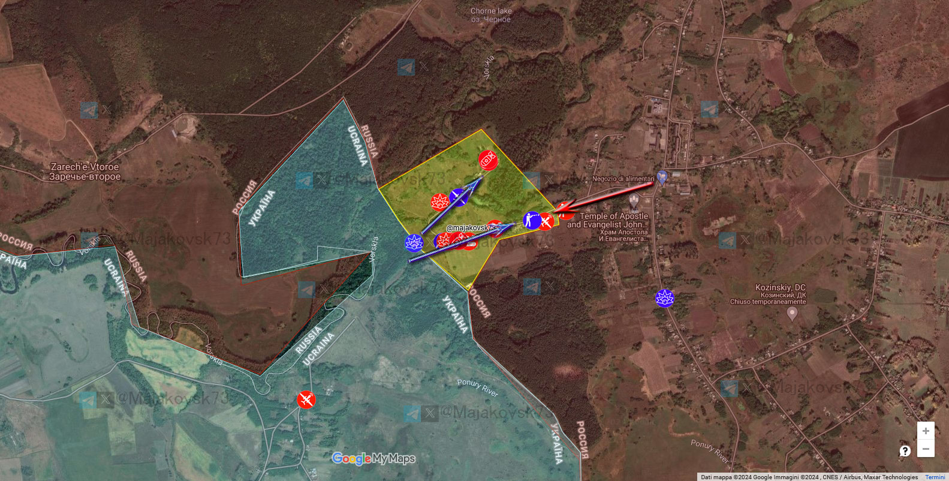Click the red crossed-out drone marker beside the soldier marker
The width and height of the screenshot is (949, 481).
pyautogui.click(x=546, y=221)
